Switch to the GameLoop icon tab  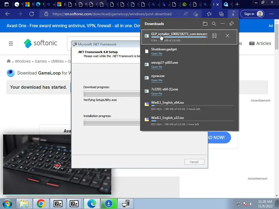(x=226, y=4)
